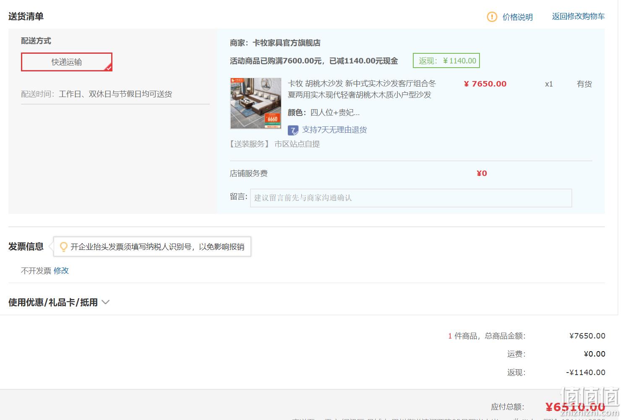The image size is (623, 420).
Task: Click the 活动商品已购满7600.00元 promotion text
Action: 314,61
